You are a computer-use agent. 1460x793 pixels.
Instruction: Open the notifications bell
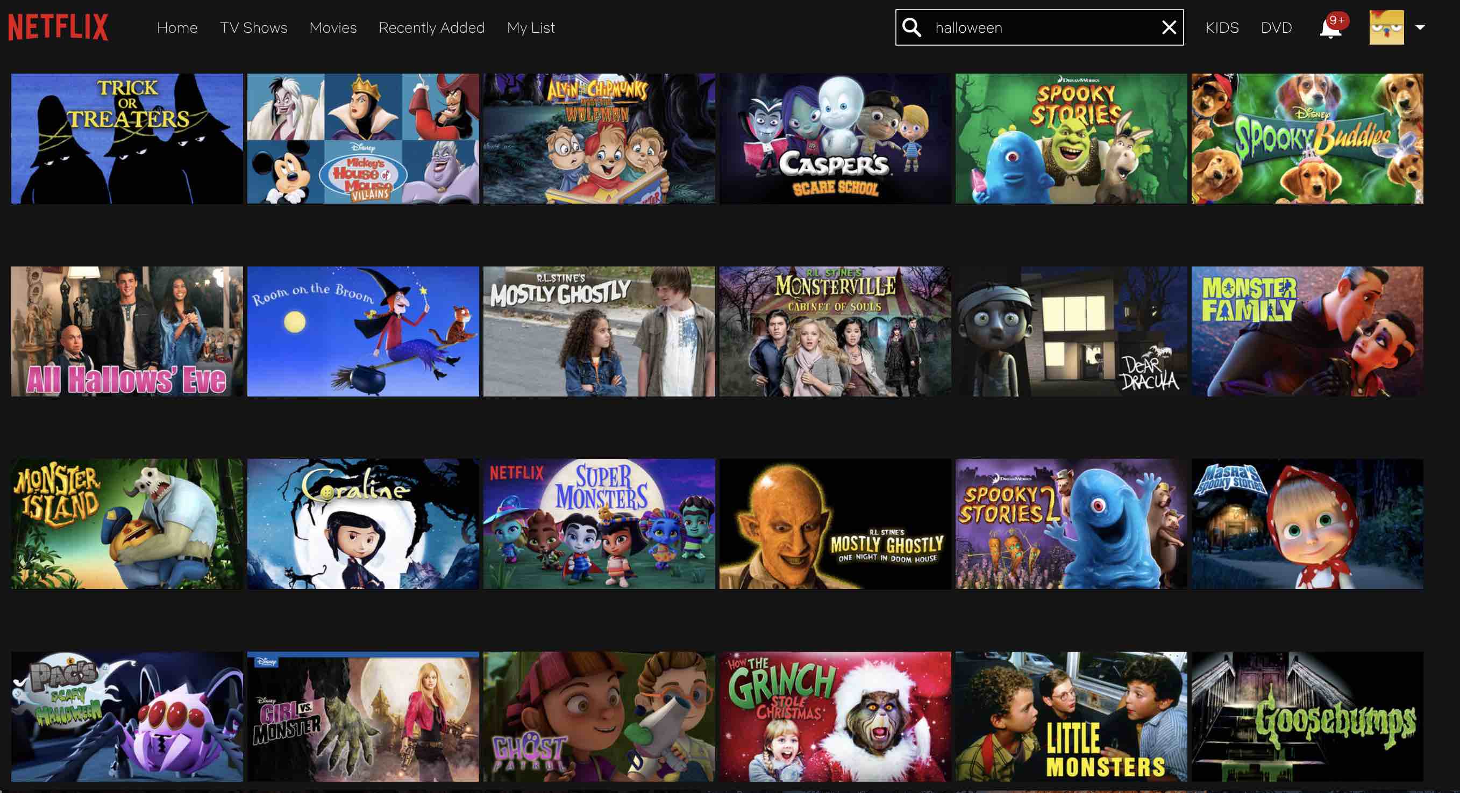[1330, 28]
